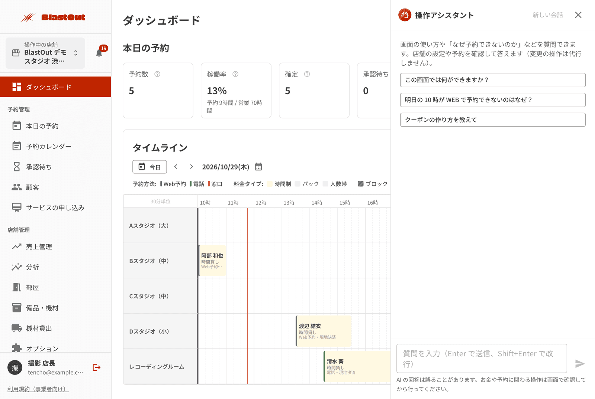Click the 稼働率 value 13%
595x399 pixels.
coord(217,91)
